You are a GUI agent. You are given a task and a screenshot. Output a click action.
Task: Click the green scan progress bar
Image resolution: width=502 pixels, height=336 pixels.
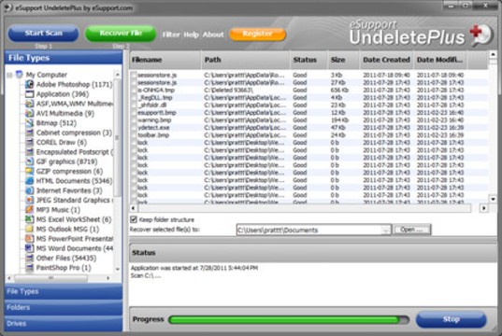(289, 320)
